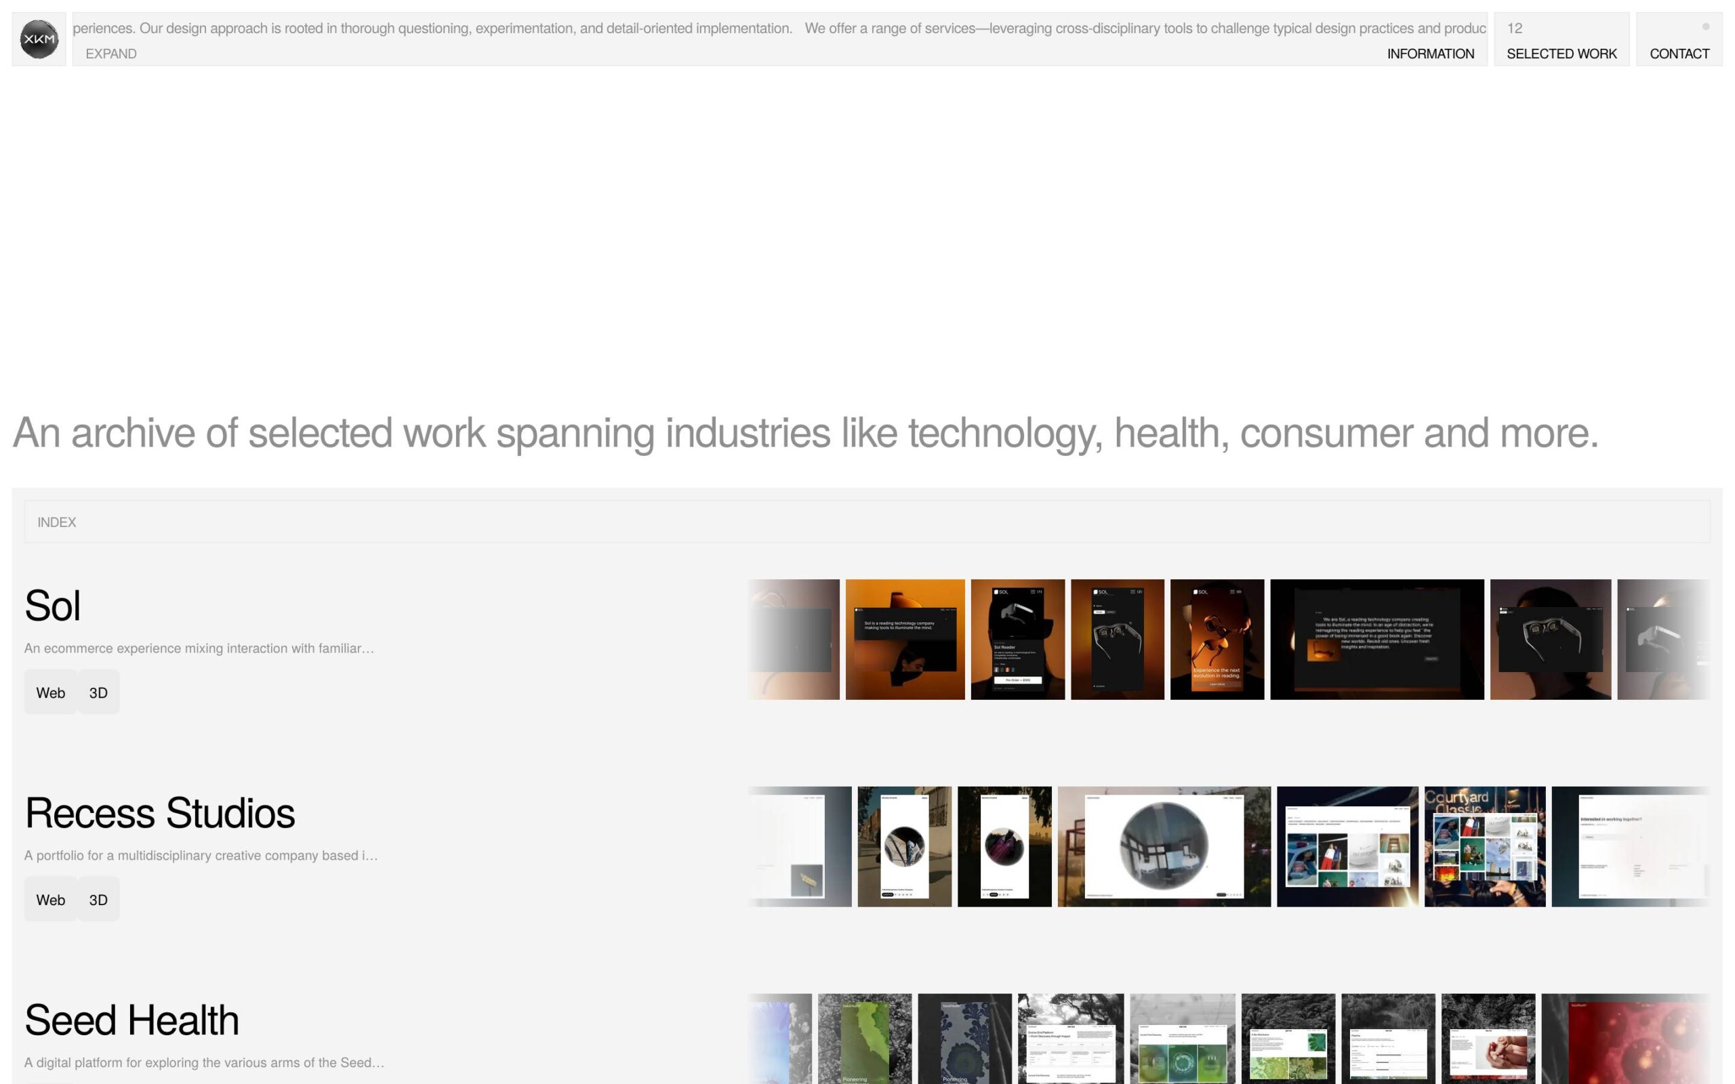Click the status dot above Contact
Viewport: 1735px width, 1084px height.
(x=1705, y=27)
